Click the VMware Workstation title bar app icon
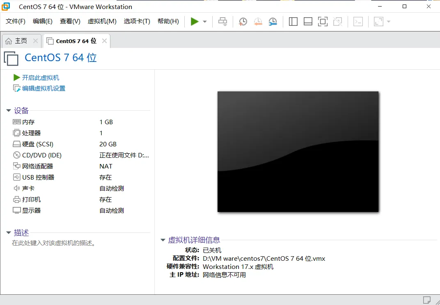This screenshot has width=440, height=305. [x=6, y=7]
